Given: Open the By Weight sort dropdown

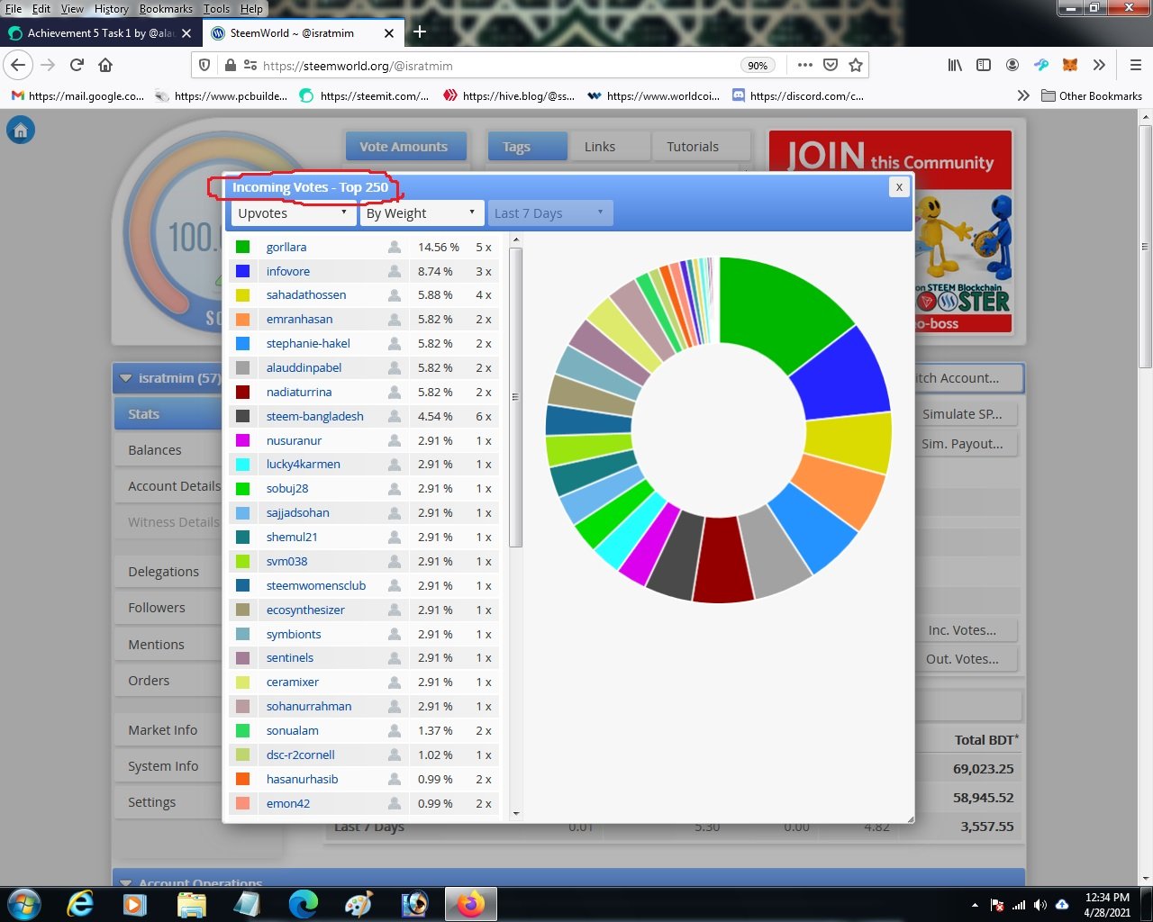Looking at the screenshot, I should (x=422, y=213).
